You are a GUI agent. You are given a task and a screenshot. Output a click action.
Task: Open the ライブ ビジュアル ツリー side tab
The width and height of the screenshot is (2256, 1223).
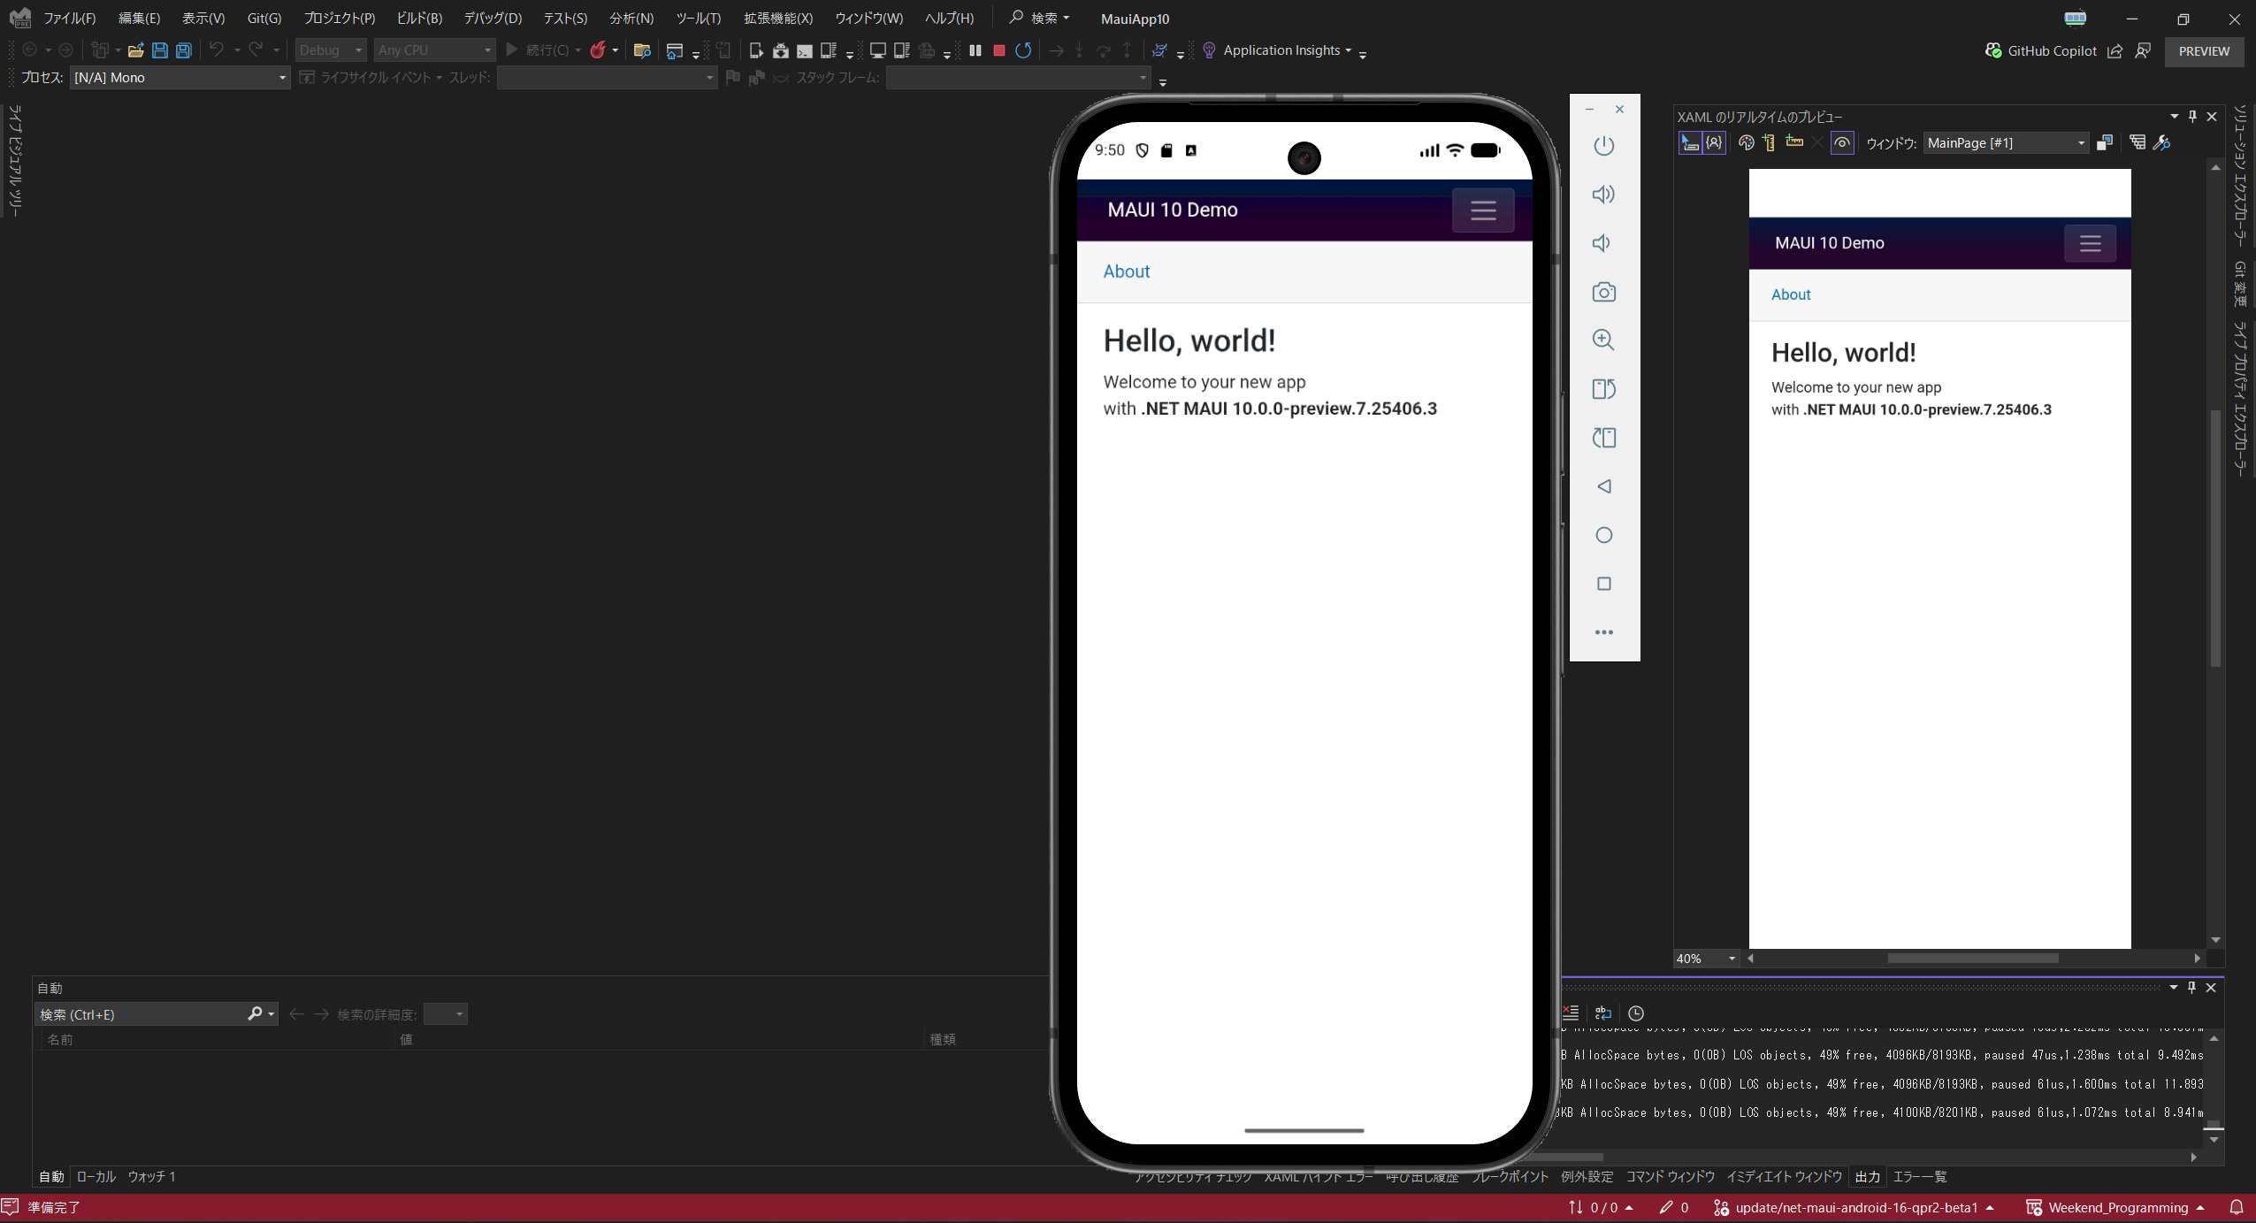pos(14,160)
